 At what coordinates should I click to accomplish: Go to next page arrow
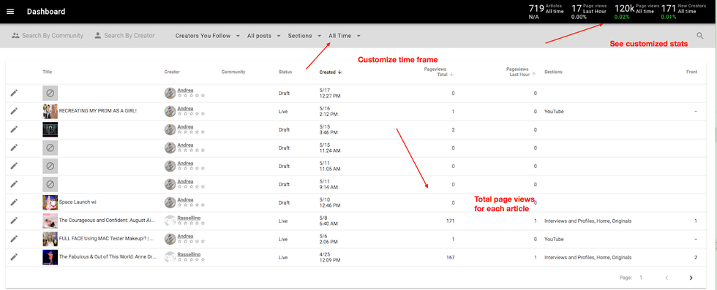[x=691, y=278]
